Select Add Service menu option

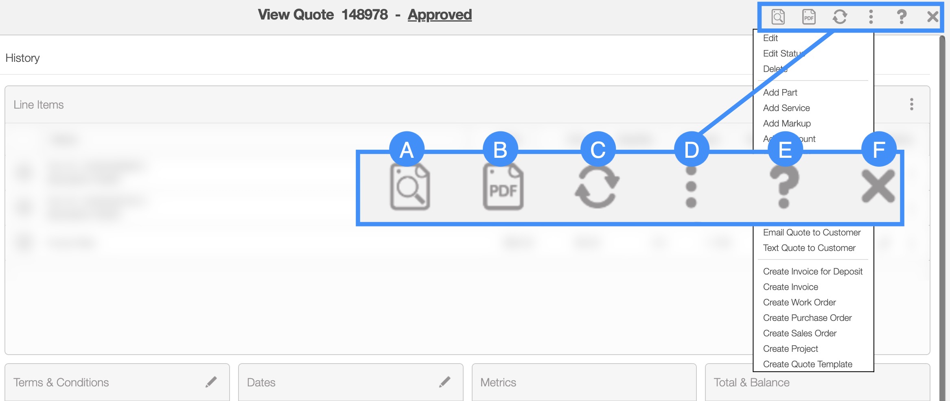coord(786,108)
